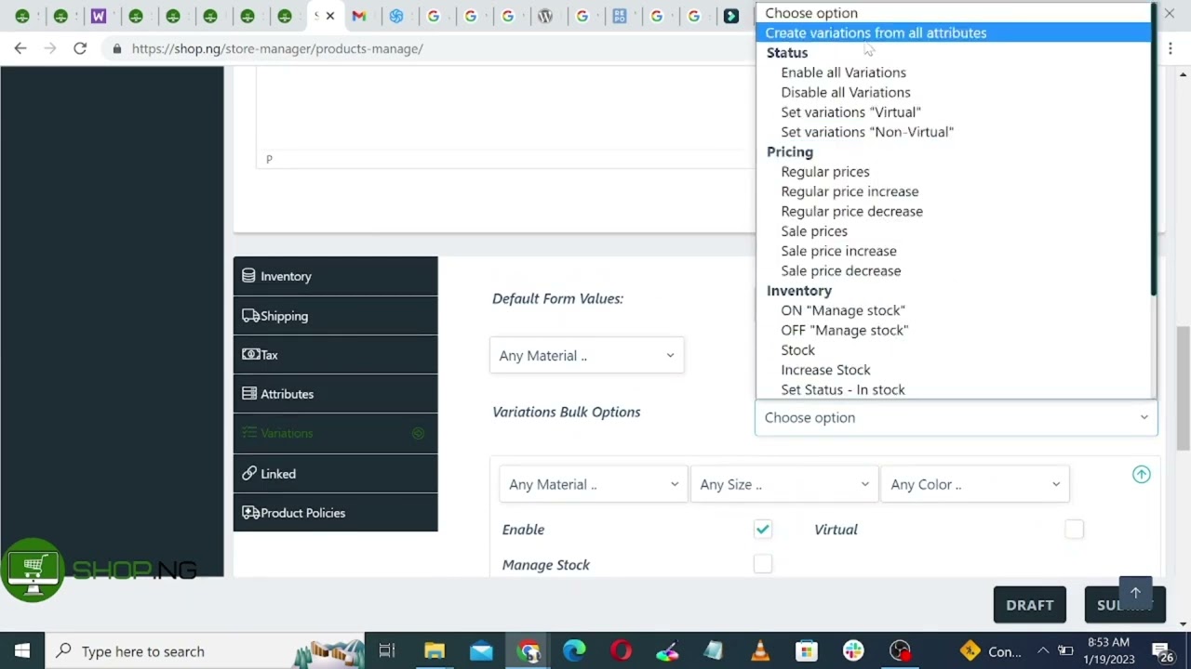Open the Shipping tab in product sidebar
Screen dimensions: 1191x669
tap(335, 316)
